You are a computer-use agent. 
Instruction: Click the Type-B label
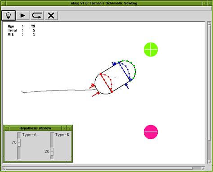(62, 135)
